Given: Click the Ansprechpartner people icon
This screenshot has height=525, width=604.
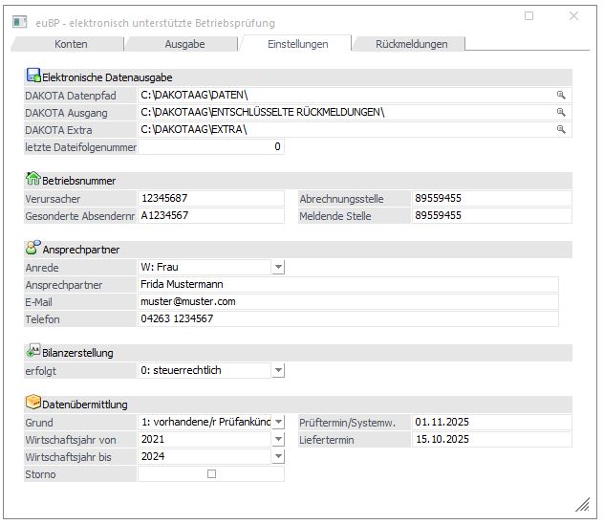Looking at the screenshot, I should pyautogui.click(x=32, y=248).
